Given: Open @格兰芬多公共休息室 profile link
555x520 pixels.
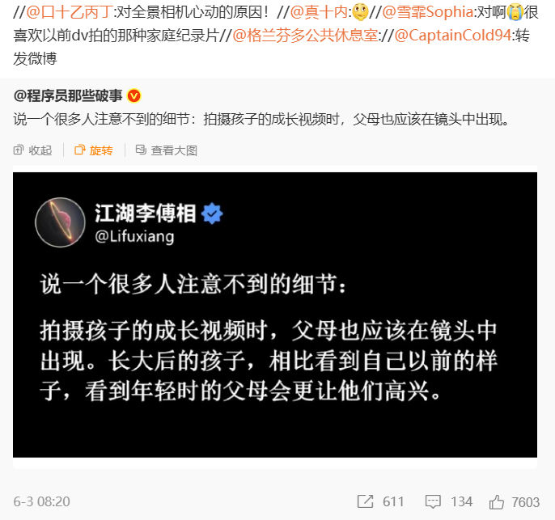Looking at the screenshot, I should (x=306, y=36).
